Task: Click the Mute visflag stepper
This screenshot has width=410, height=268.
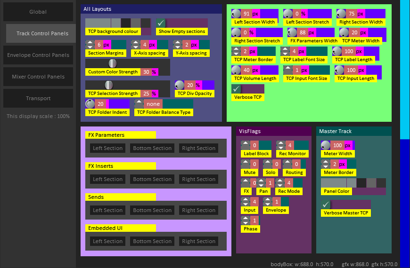Action: coord(246,164)
